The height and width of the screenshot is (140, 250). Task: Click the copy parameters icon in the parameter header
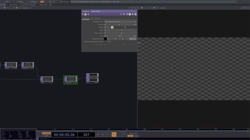[x=124, y=14]
